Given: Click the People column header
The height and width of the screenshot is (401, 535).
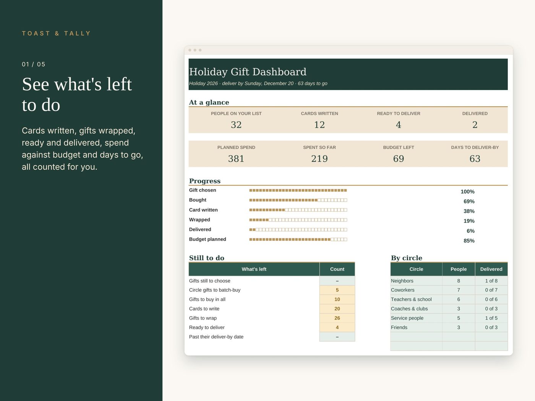Looking at the screenshot, I should pyautogui.click(x=459, y=269).
